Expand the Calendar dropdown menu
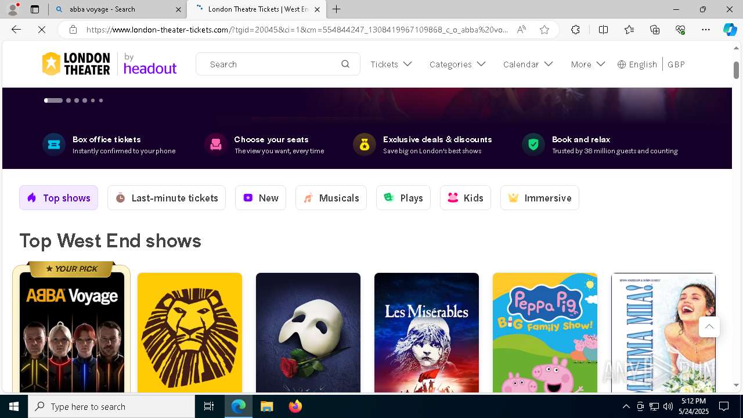Screen dimensions: 743x418 tap(528, 64)
